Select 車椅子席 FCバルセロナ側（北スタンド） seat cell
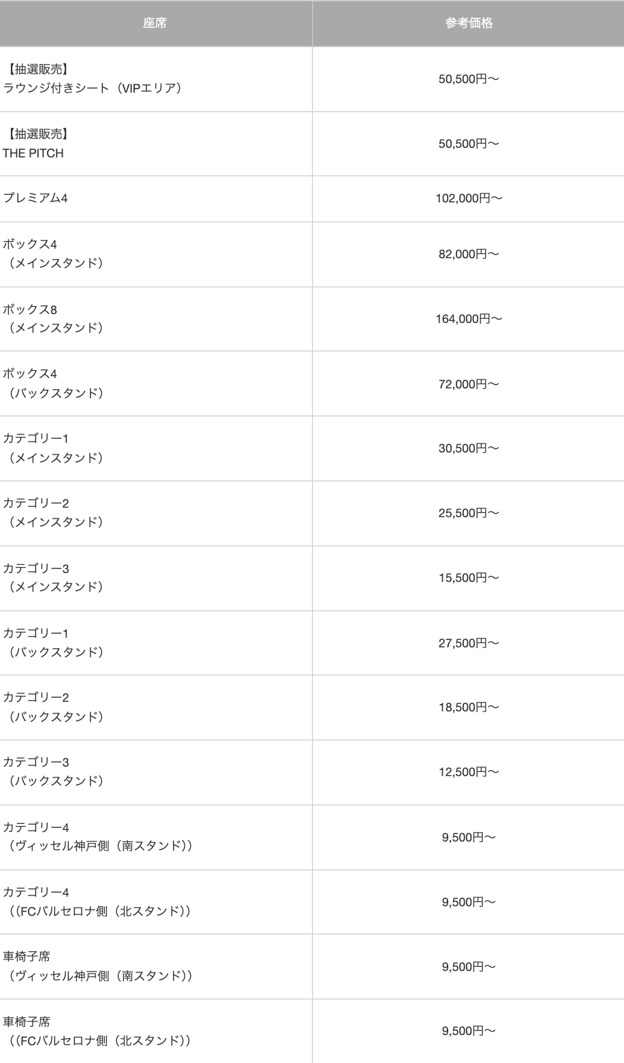 97,1032
